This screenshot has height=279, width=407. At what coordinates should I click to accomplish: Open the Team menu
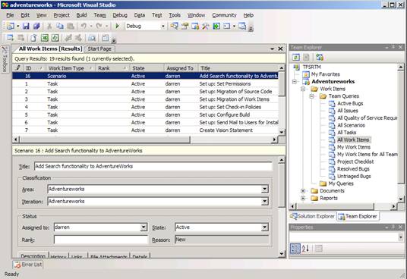(100, 15)
